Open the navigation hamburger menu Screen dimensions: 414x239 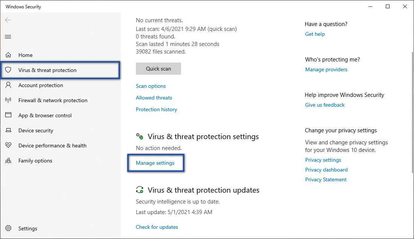(8, 37)
